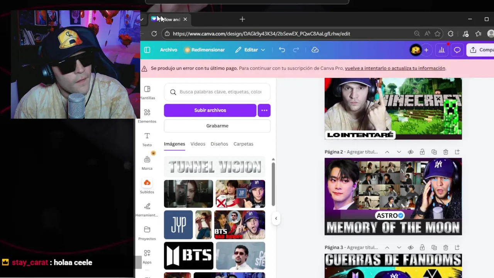Image resolution: width=494 pixels, height=278 pixels.
Task: Switch to the Diseños tab
Action: pyautogui.click(x=219, y=144)
